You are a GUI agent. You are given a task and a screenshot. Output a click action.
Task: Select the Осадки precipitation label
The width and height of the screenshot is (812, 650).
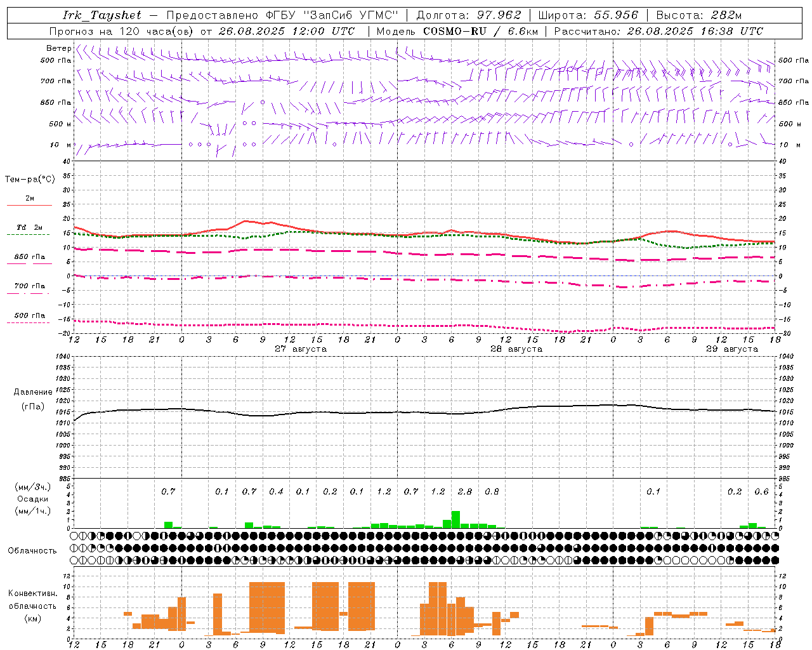[x=33, y=499]
